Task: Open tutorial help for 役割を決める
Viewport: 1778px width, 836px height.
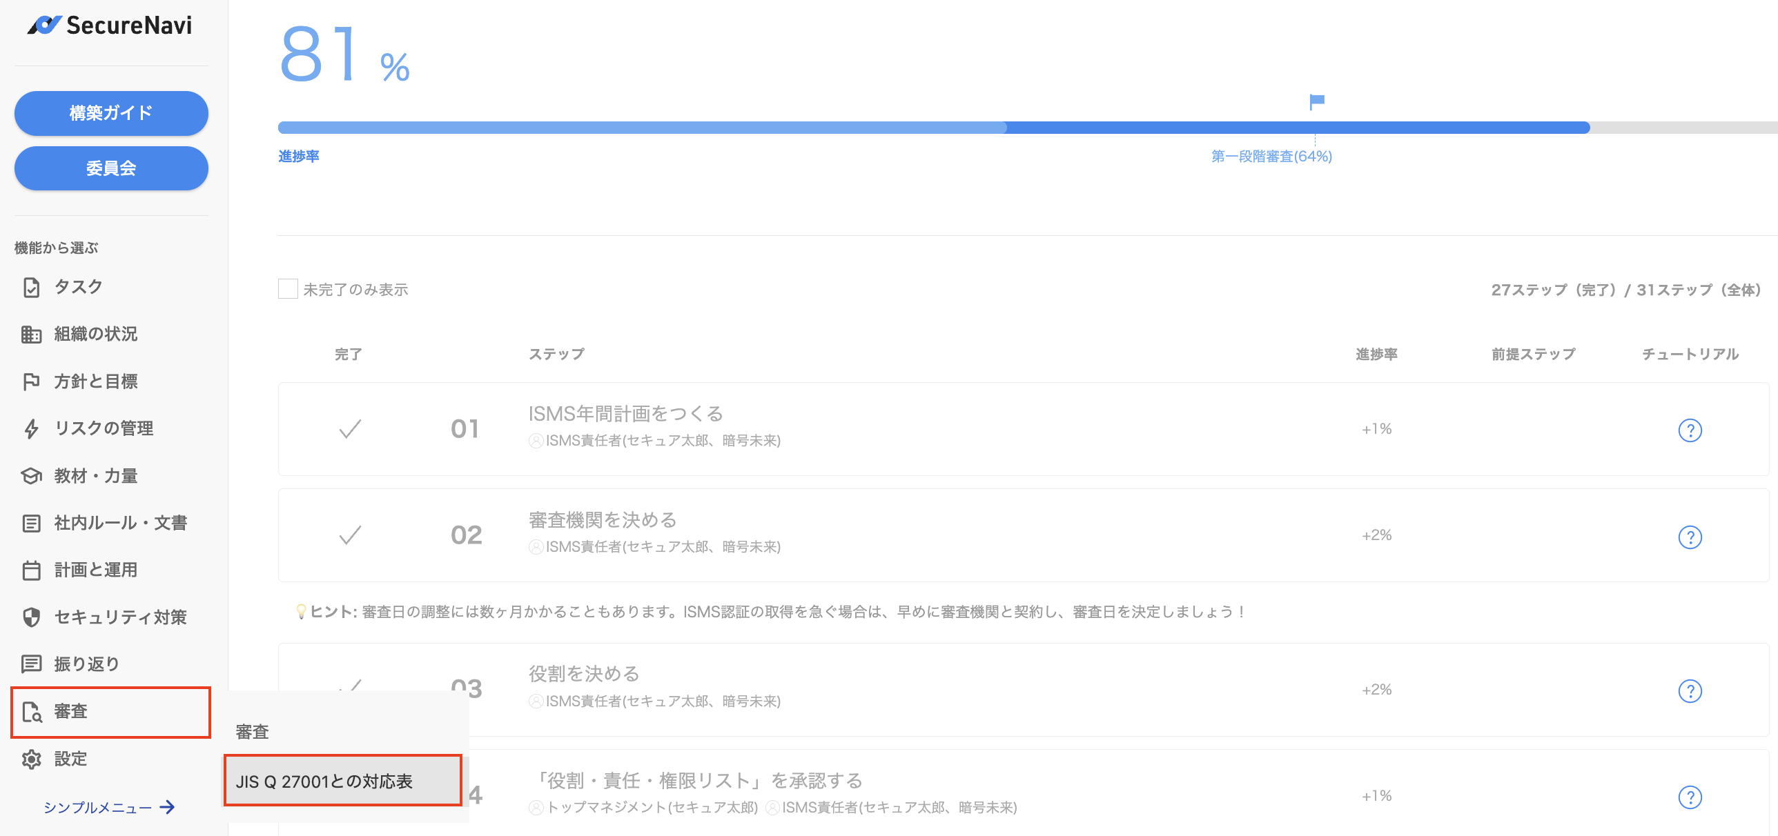Action: click(1690, 690)
